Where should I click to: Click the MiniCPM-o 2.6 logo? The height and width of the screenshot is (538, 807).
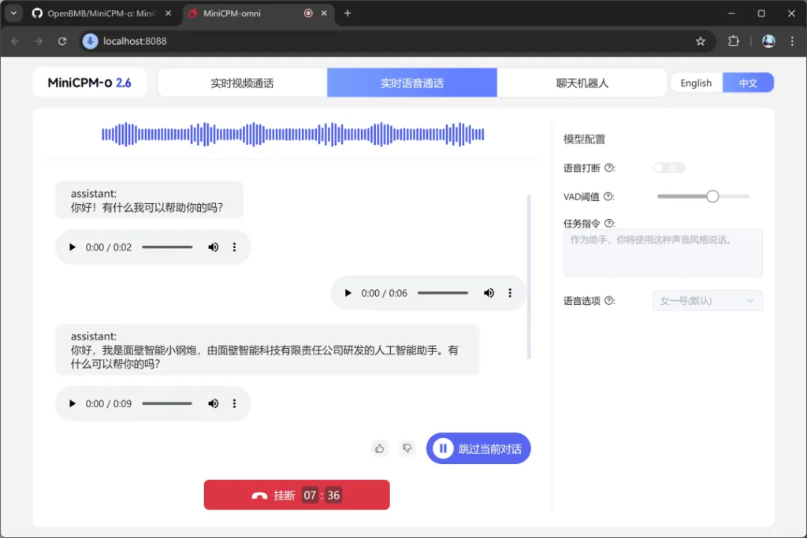tap(90, 83)
